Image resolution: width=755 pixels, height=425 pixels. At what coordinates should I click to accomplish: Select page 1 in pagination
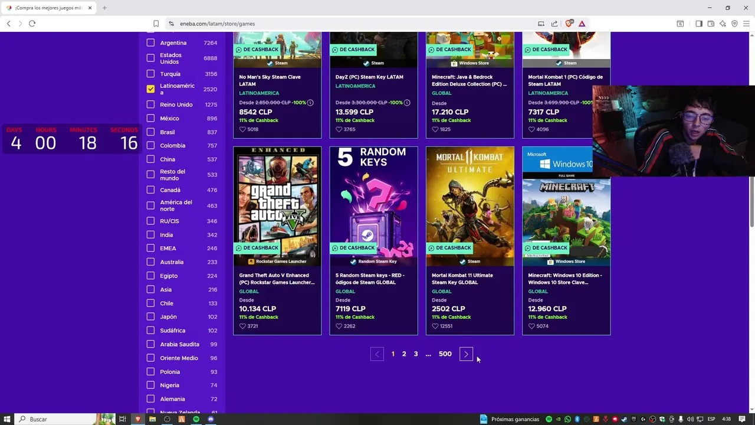coord(393,354)
